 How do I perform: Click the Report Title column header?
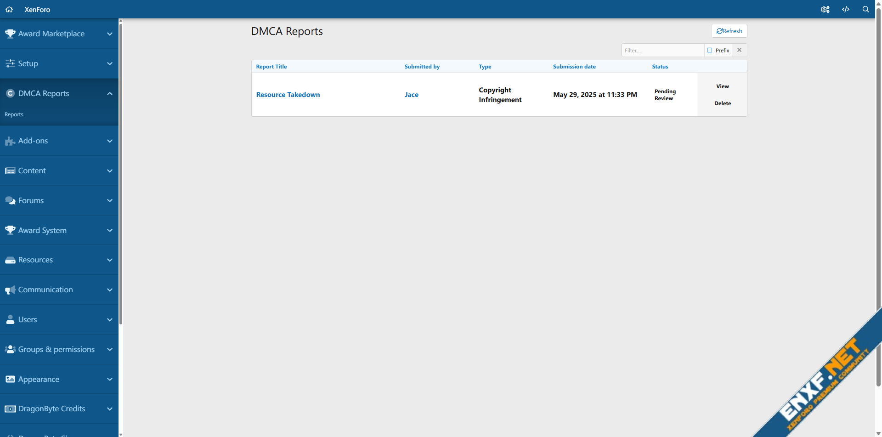tap(271, 67)
